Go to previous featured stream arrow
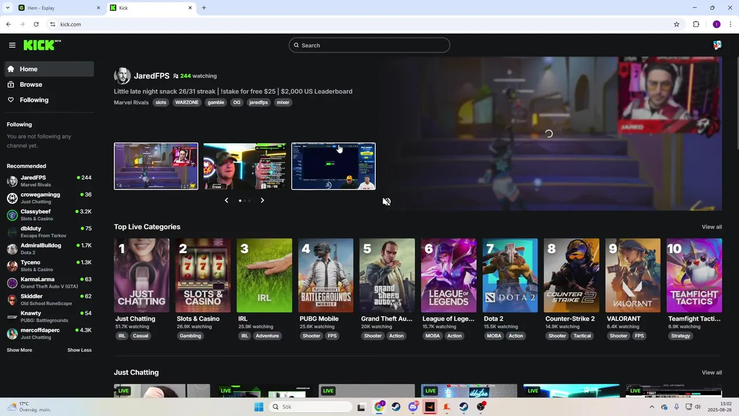Screen dimensions: 739x416 (226, 200)
